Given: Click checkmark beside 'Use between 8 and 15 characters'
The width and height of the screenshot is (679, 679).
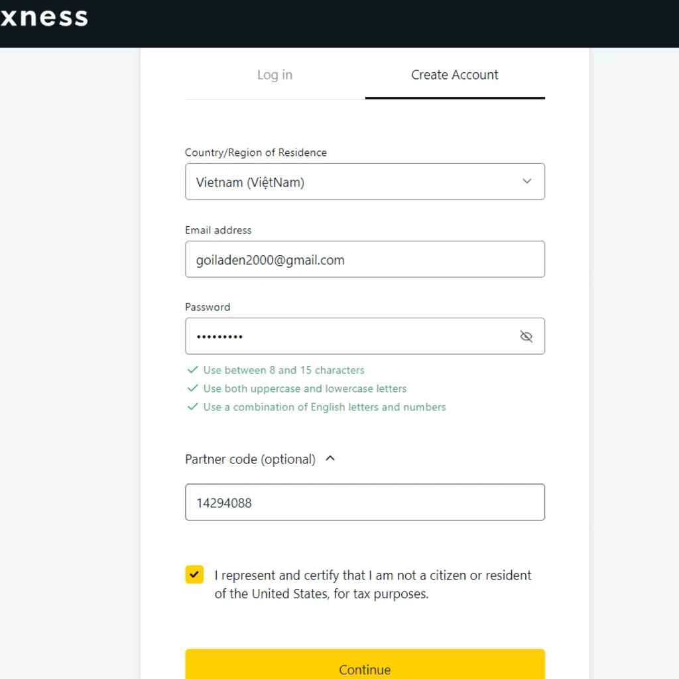Looking at the screenshot, I should pos(193,370).
